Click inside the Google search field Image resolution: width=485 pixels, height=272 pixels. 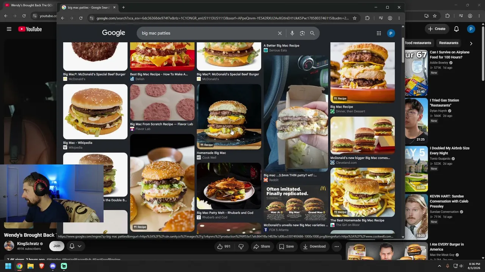207,33
